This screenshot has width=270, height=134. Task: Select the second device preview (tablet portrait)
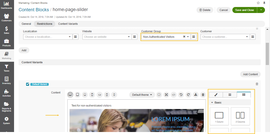(x=78, y=94)
